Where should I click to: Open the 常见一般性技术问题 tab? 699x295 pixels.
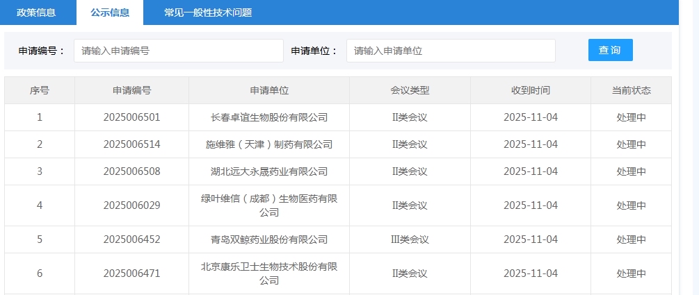(x=208, y=12)
